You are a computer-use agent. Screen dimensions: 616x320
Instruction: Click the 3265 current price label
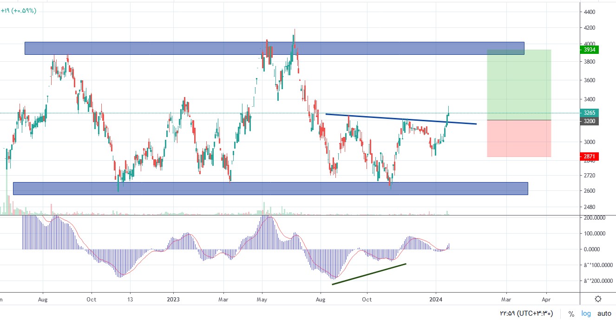(590, 112)
